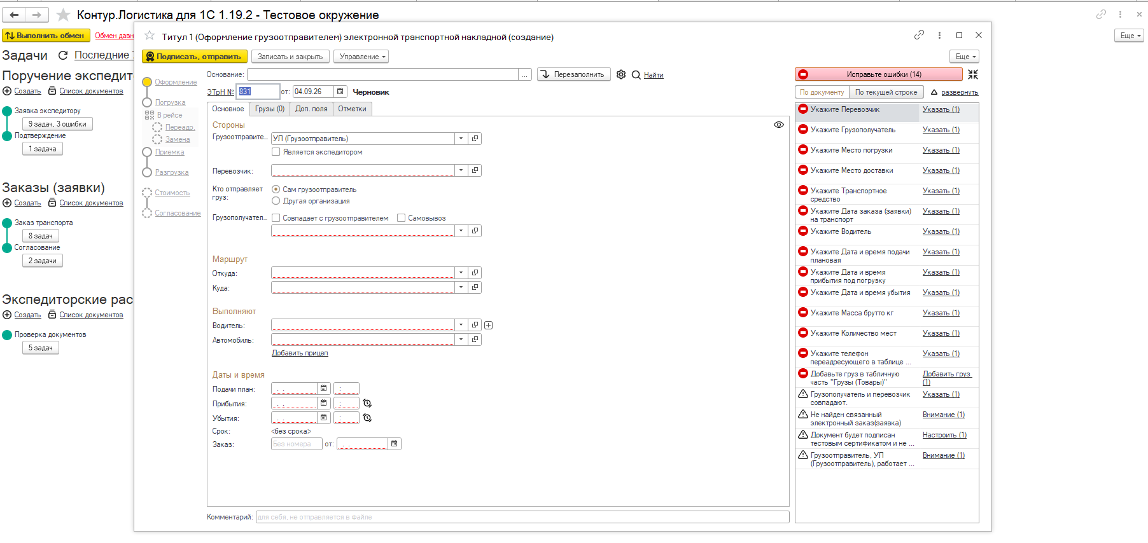Open settings gear next to Перезаполнить
This screenshot has width=1148, height=543.
[621, 74]
